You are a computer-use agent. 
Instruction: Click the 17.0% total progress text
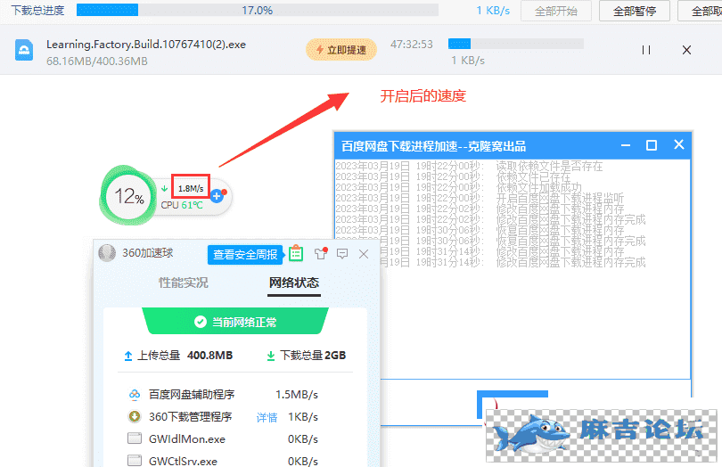[258, 10]
